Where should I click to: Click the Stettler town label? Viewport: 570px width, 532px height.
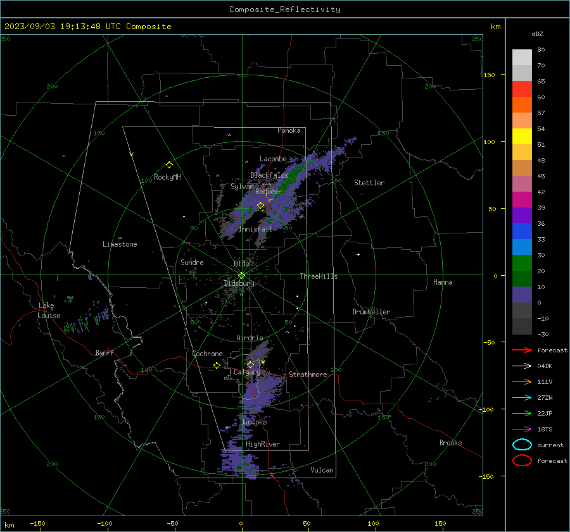coord(369,183)
